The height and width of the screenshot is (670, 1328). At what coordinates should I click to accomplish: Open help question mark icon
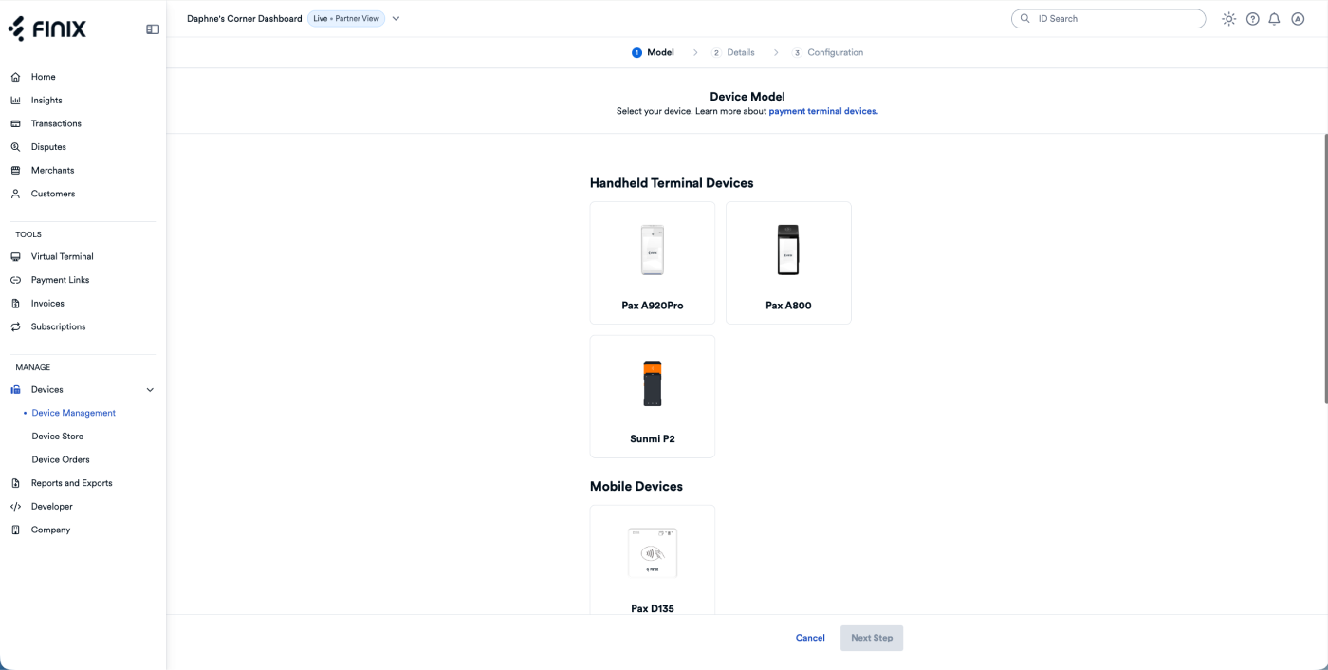click(x=1253, y=19)
